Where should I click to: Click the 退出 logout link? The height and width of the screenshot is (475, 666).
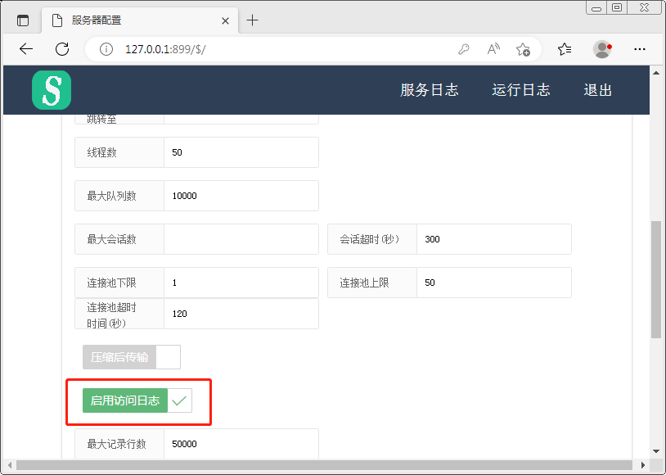[x=597, y=90]
